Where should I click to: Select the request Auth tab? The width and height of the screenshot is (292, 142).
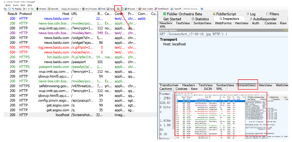(255, 23)
